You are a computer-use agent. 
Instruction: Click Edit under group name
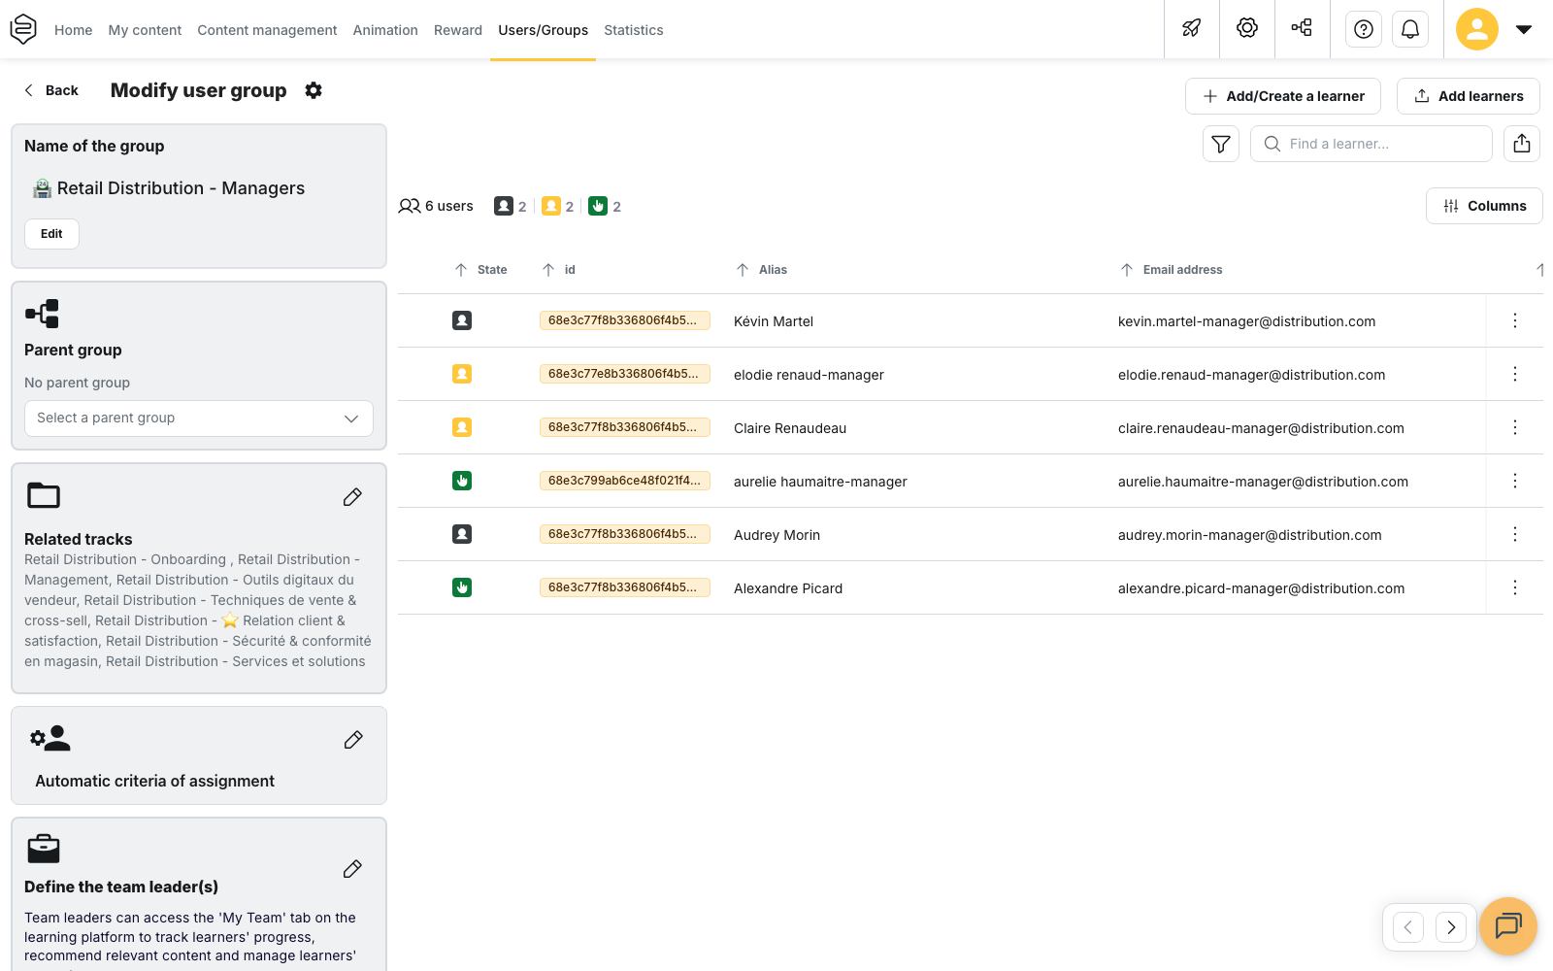point(51,234)
